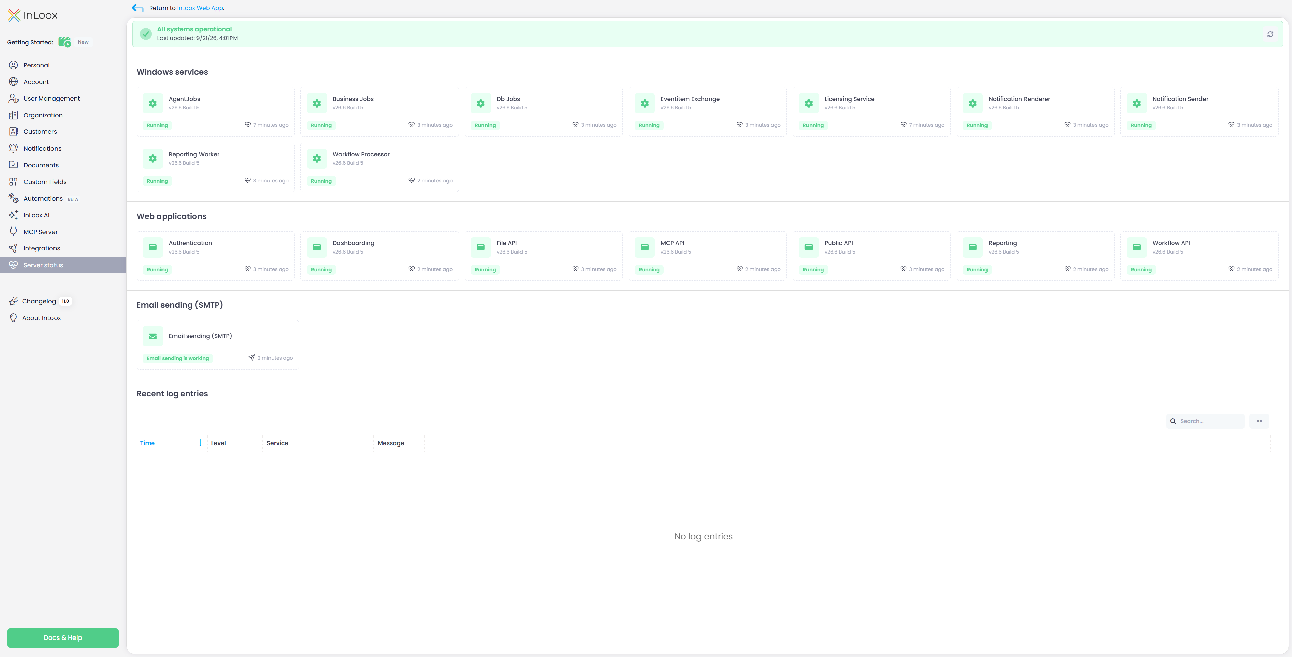This screenshot has width=1292, height=657.
Task: Click the Email sending envelope icon
Action: pos(153,336)
